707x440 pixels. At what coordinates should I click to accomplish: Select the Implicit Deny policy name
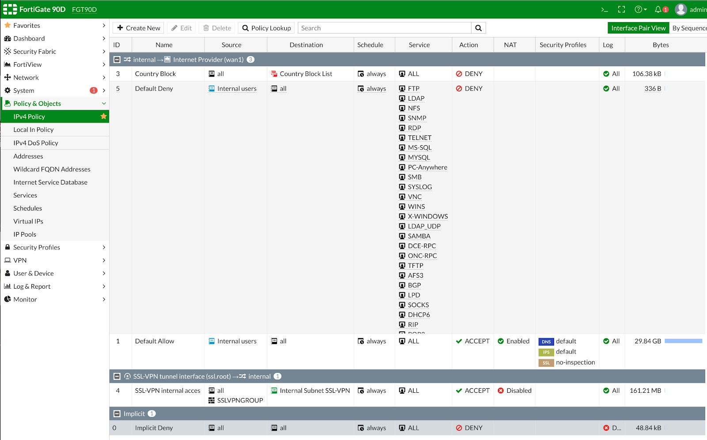click(x=154, y=428)
